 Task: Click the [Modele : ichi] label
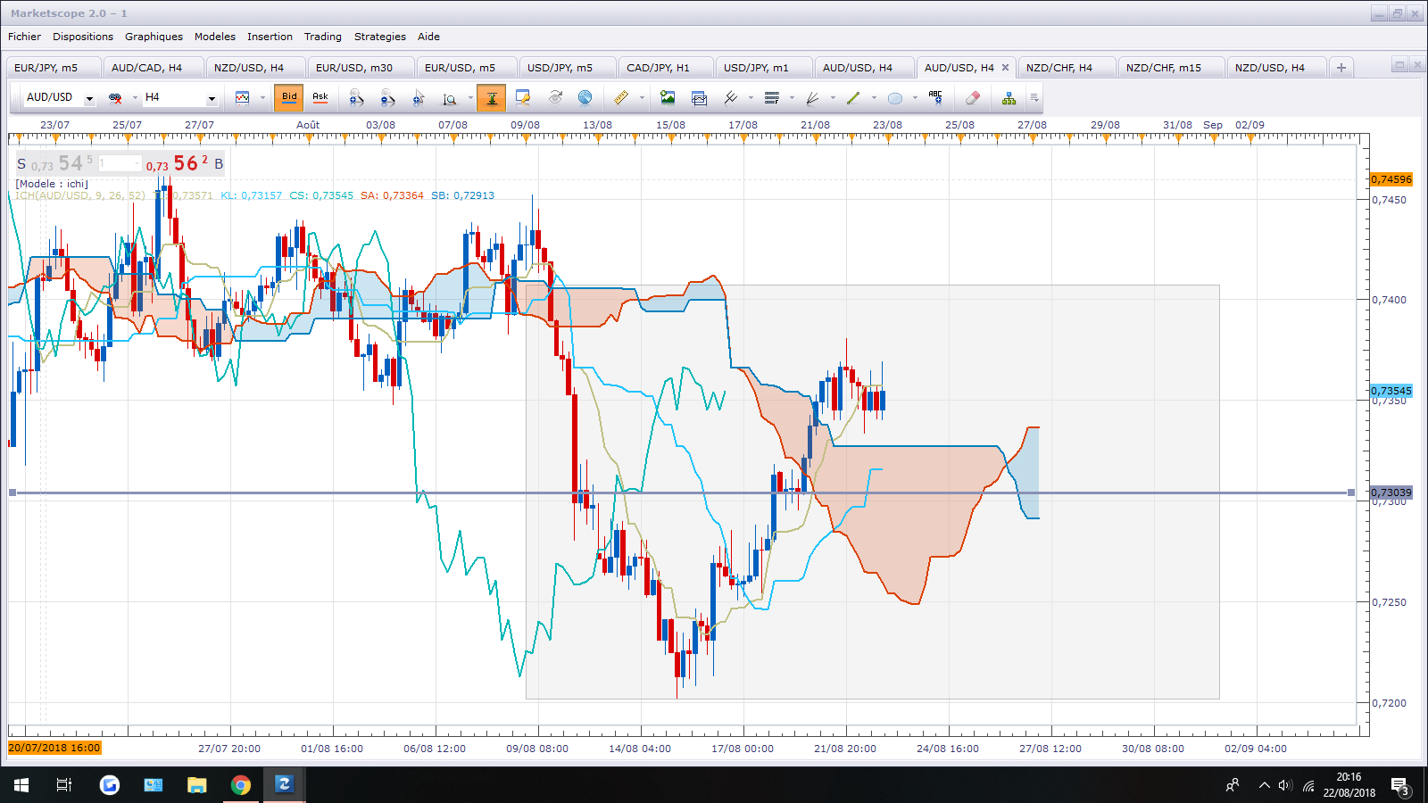click(52, 184)
